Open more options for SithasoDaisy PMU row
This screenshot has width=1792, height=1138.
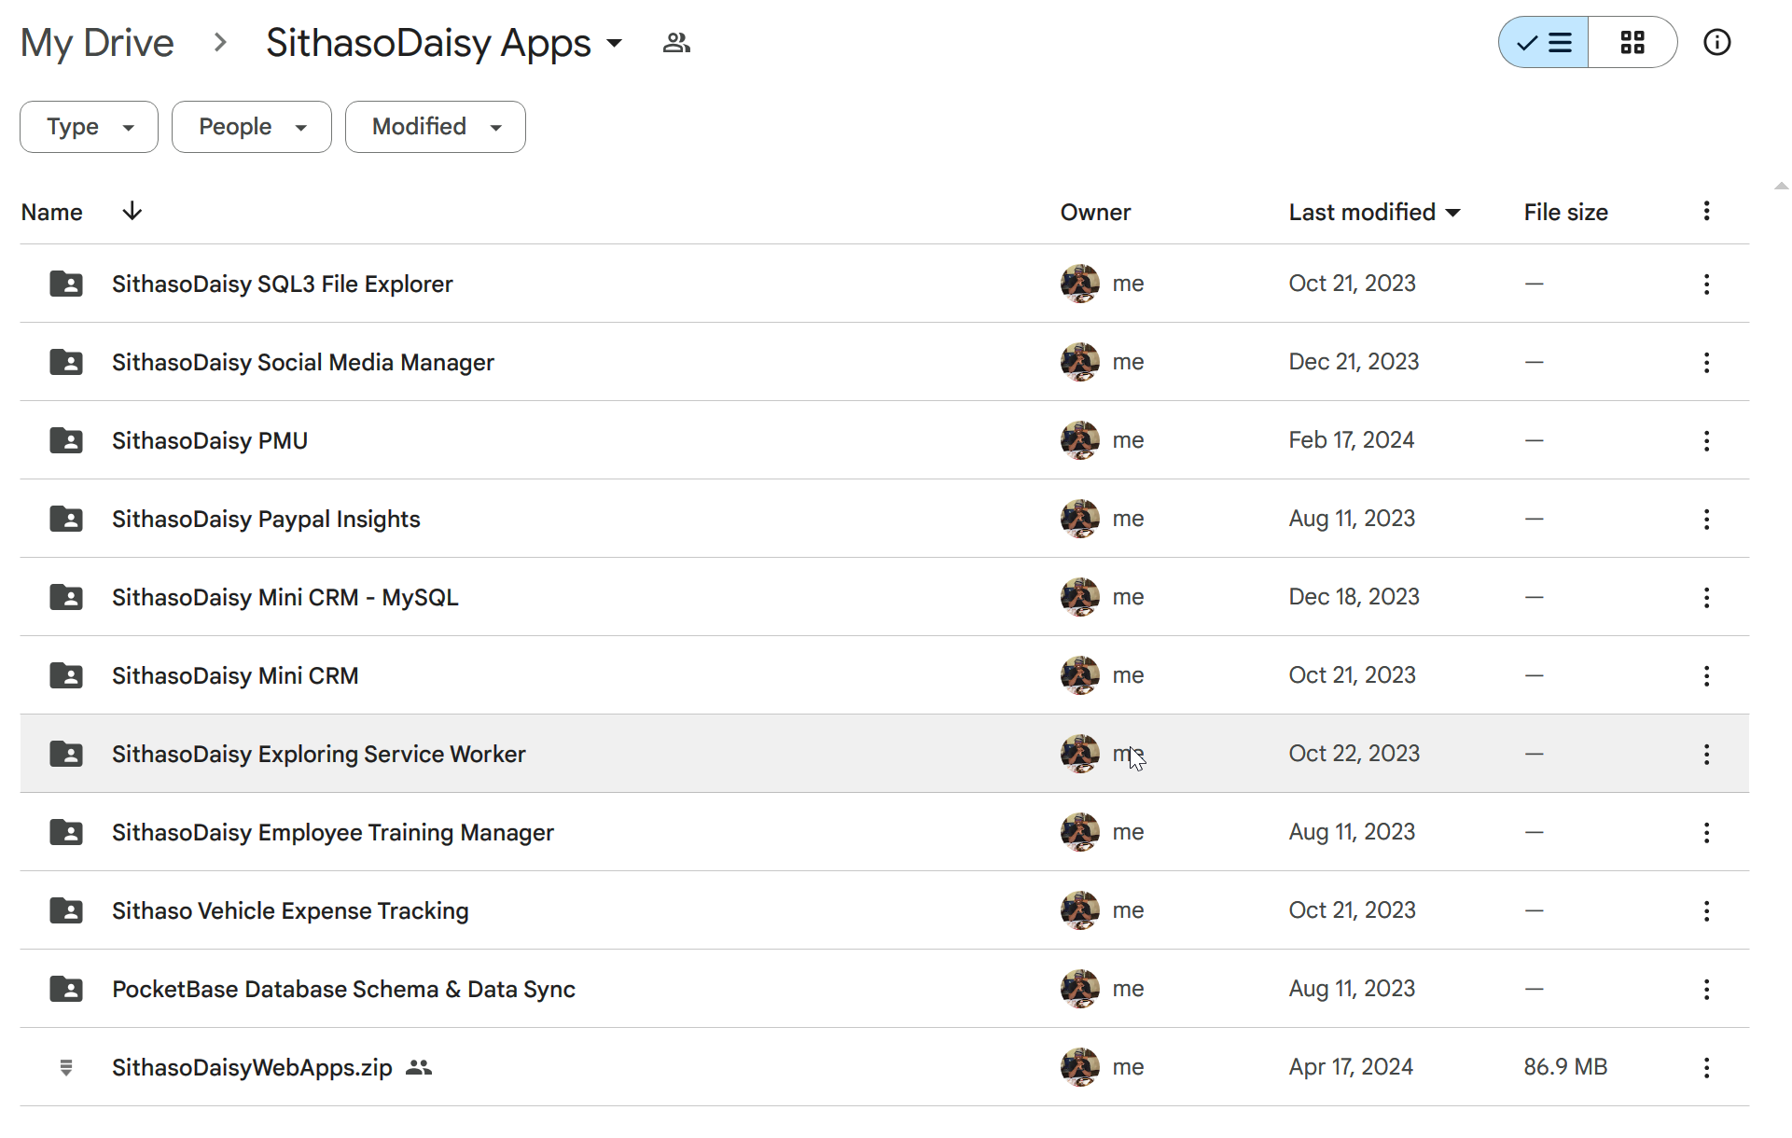tap(1706, 440)
